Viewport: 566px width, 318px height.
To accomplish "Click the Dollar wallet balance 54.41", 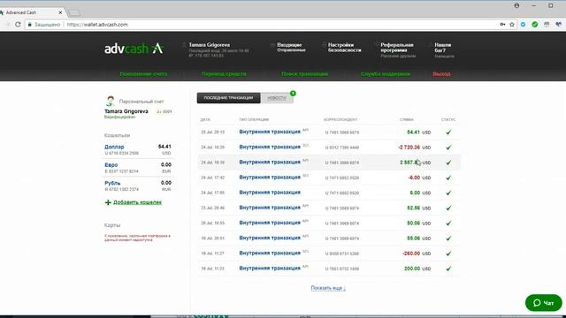I will pos(164,147).
